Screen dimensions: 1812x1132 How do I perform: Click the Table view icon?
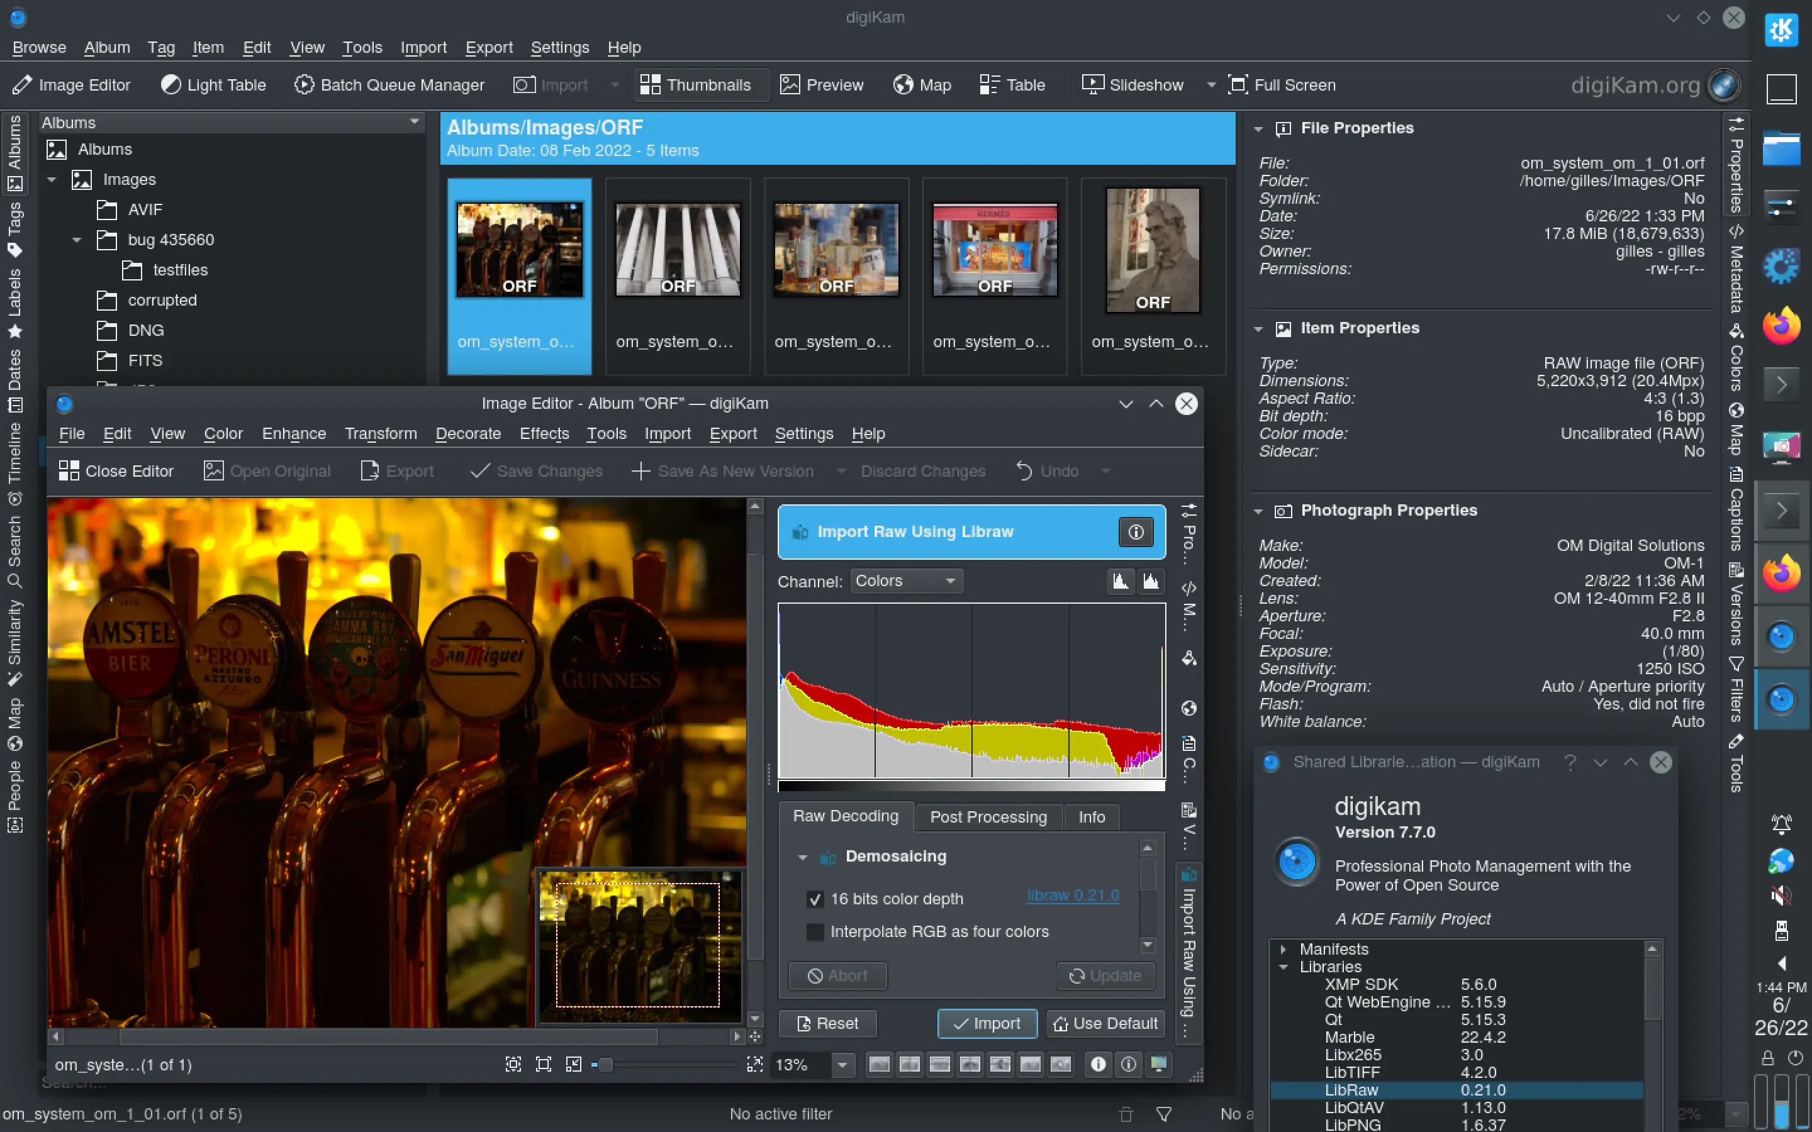[988, 85]
